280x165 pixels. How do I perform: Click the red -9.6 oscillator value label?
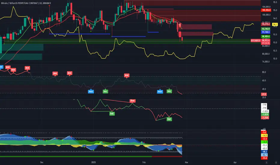point(264,132)
